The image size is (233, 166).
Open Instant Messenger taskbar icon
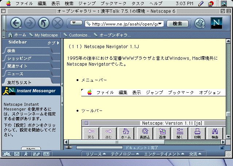click(x=26, y=154)
